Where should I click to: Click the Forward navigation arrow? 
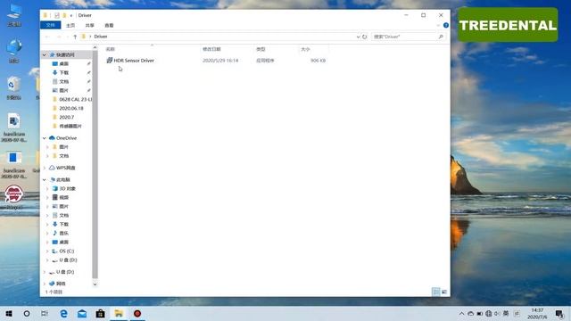(x=58, y=37)
